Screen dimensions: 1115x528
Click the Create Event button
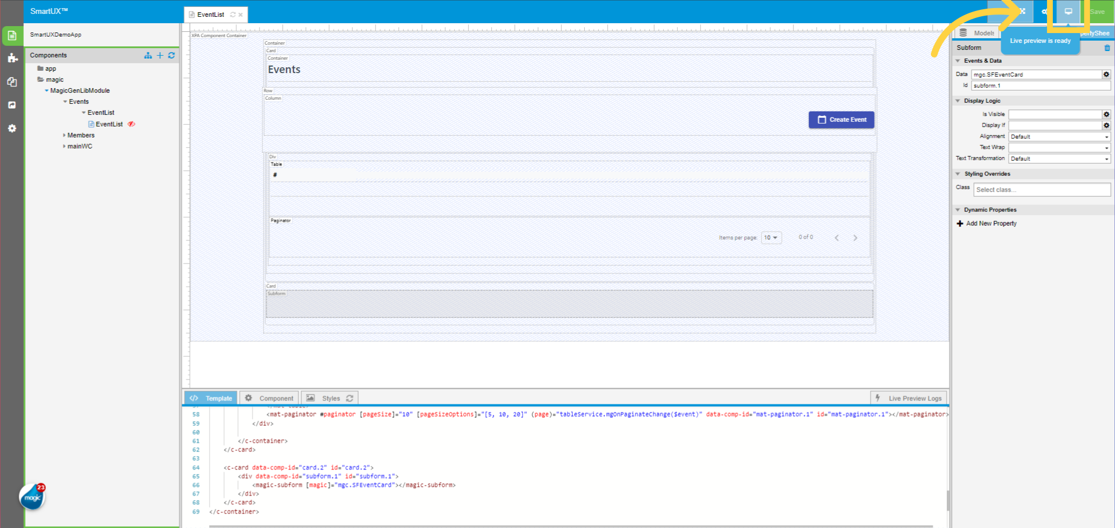point(841,120)
